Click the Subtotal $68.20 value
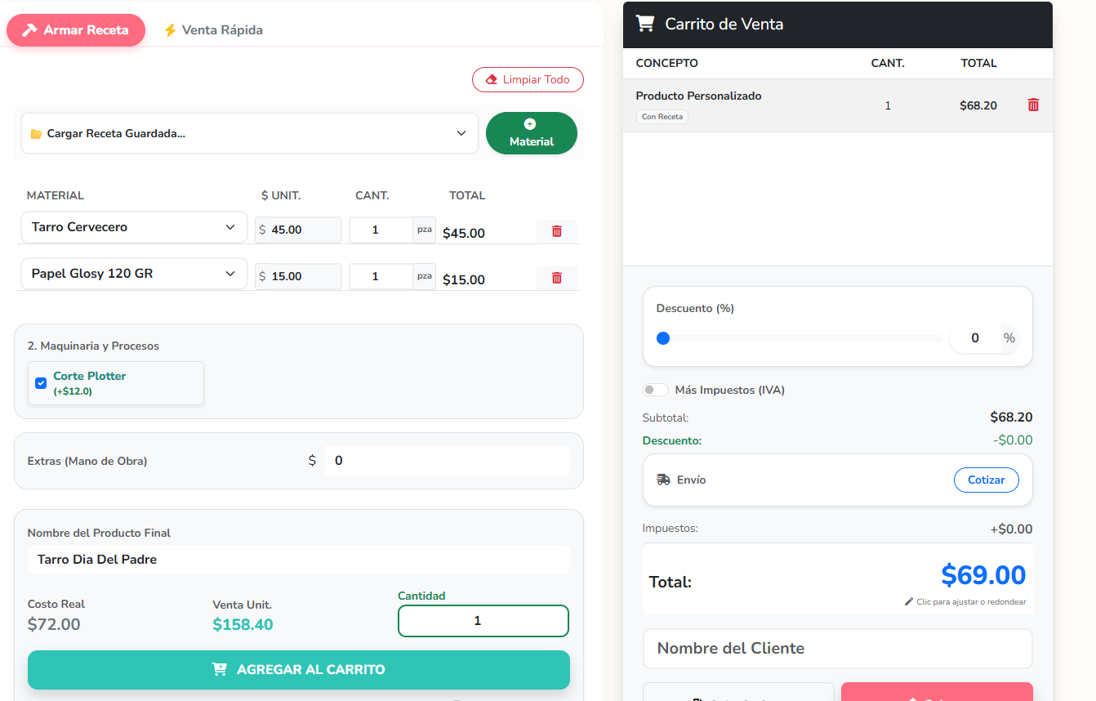 coord(1011,417)
